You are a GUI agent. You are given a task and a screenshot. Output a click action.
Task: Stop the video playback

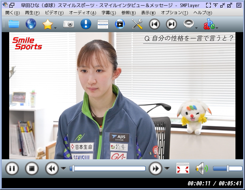click(32, 168)
